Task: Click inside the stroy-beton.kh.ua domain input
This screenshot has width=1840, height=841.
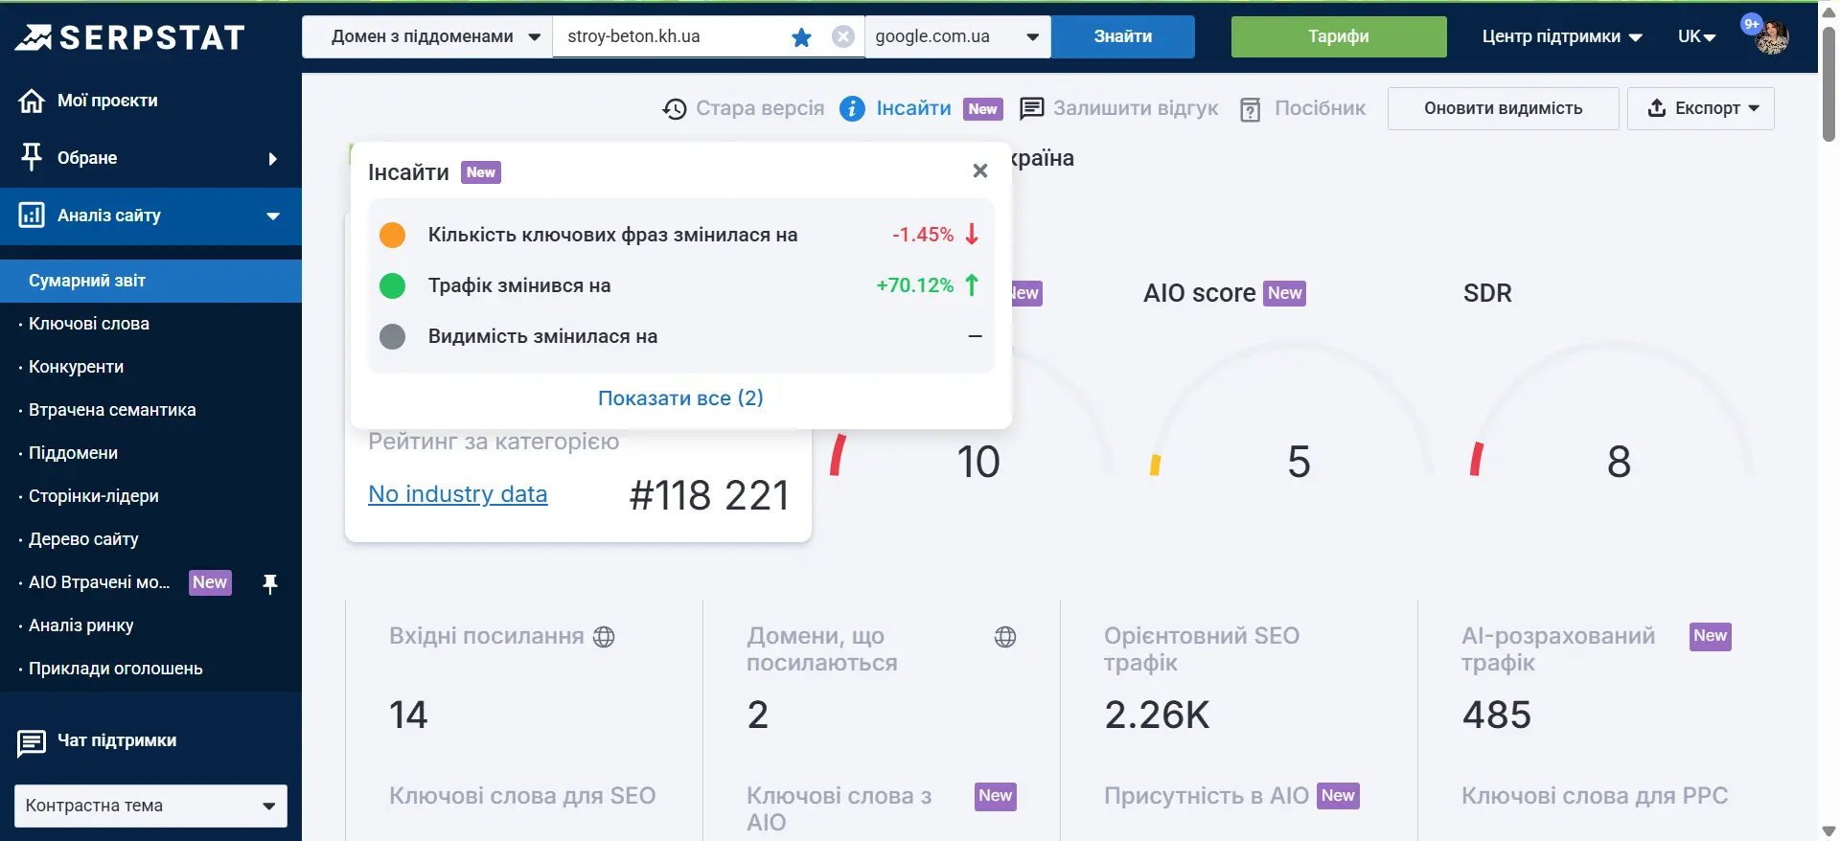Action: click(671, 37)
